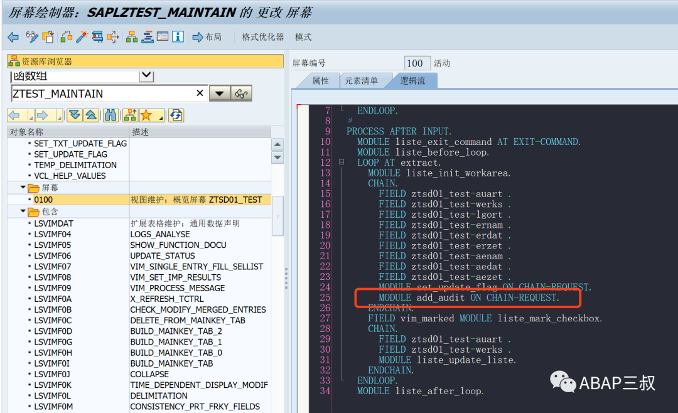Click the browser next object arrow

pyautogui.click(x=43, y=115)
